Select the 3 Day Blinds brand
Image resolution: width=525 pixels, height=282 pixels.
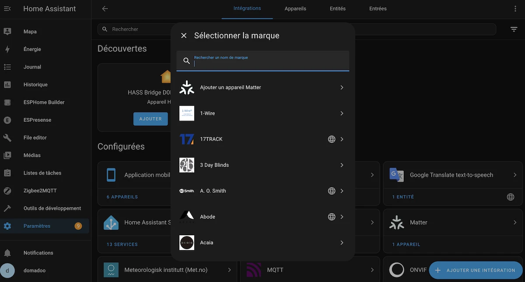click(262, 165)
